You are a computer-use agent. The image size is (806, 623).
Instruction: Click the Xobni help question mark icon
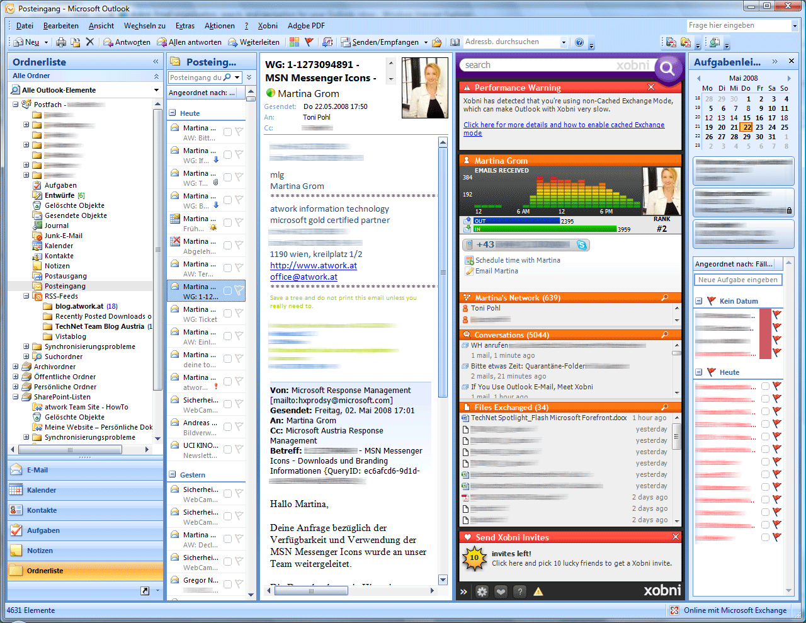coord(519,592)
